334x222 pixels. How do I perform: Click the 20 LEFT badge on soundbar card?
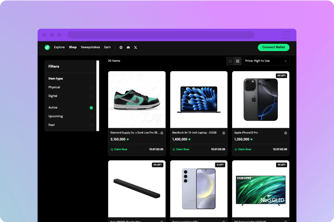click(158, 165)
